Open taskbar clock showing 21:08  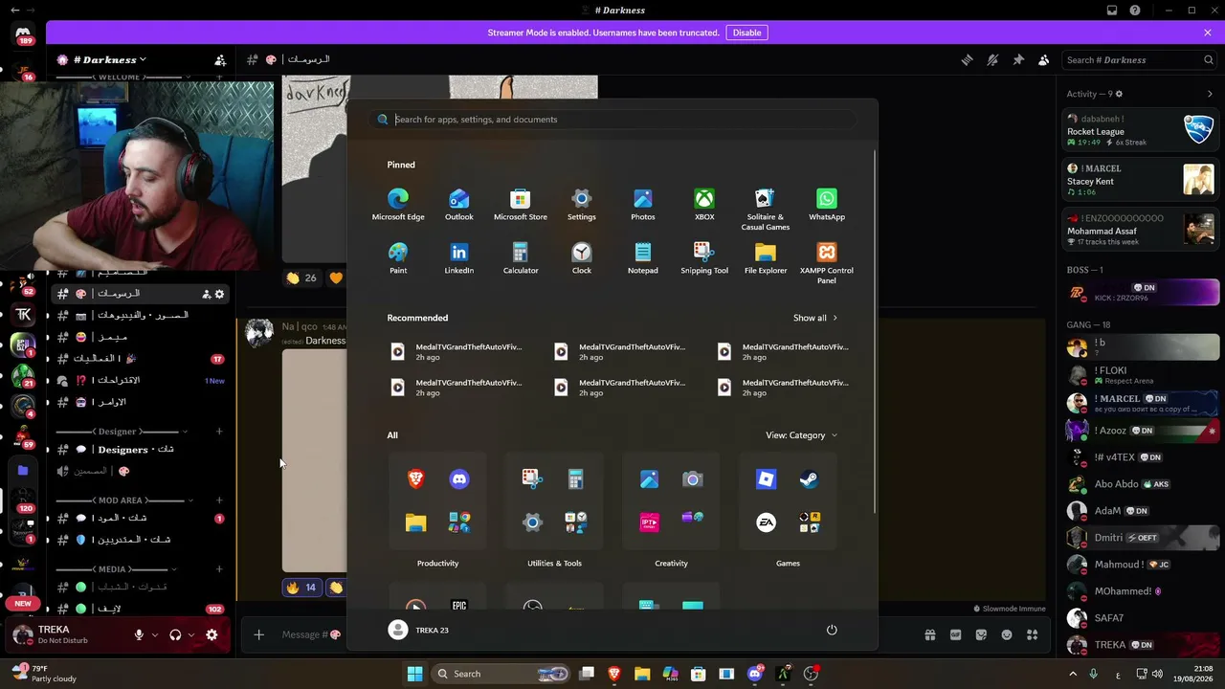(1195, 674)
